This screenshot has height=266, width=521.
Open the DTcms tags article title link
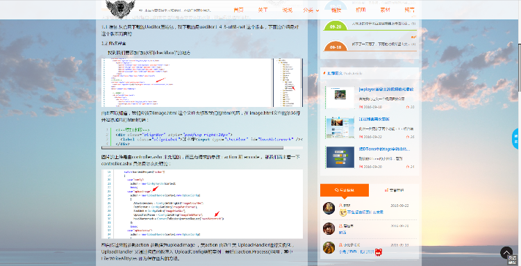(384, 149)
